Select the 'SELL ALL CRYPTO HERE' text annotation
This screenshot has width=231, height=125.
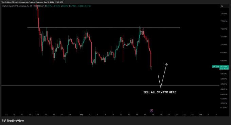click(160, 92)
